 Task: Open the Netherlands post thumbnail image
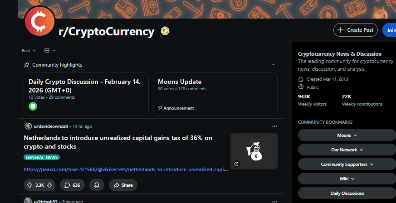(254, 151)
